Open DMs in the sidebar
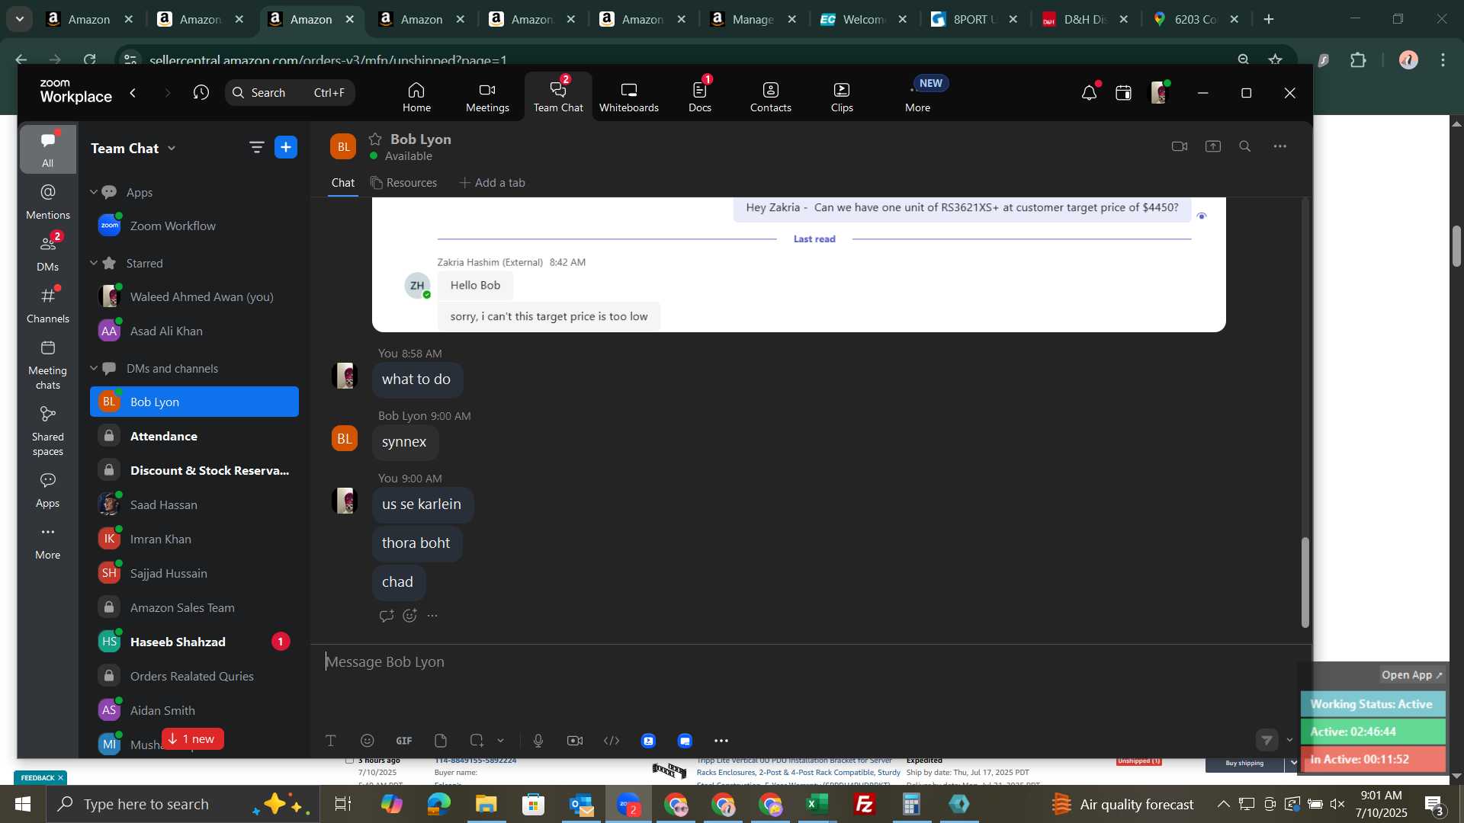The height and width of the screenshot is (823, 1464). (48, 253)
